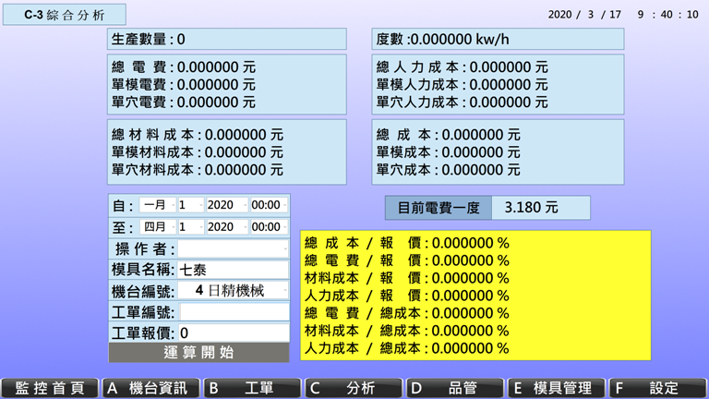Image resolution: width=709 pixels, height=399 pixels.
Task: Expand the end month dropdown showing 四月
Action: [159, 227]
